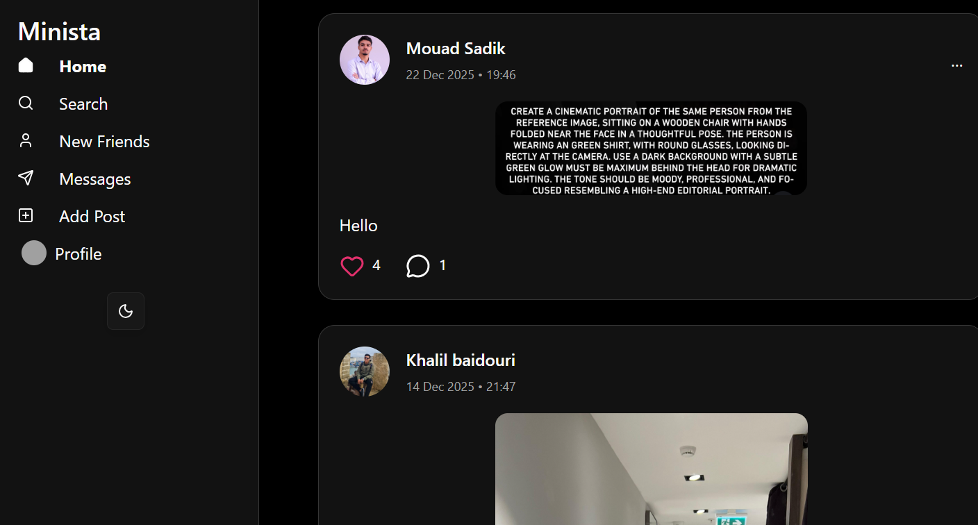Open Mouad Sadik's profile name link
Screen dimensions: 978x525
tap(456, 49)
